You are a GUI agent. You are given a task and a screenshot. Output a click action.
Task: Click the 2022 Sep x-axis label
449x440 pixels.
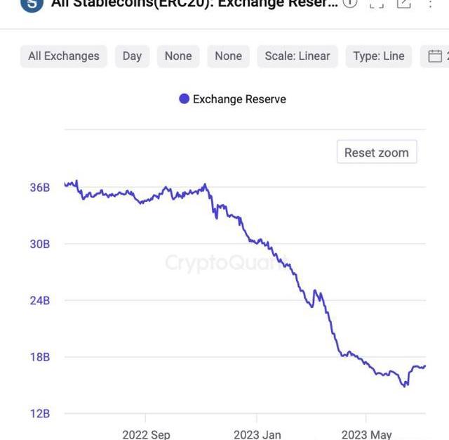pyautogui.click(x=145, y=434)
